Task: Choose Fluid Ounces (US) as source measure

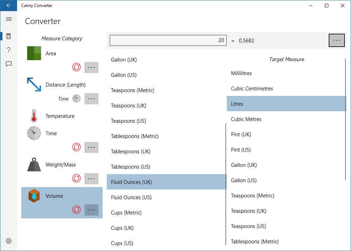Action: pos(131,197)
